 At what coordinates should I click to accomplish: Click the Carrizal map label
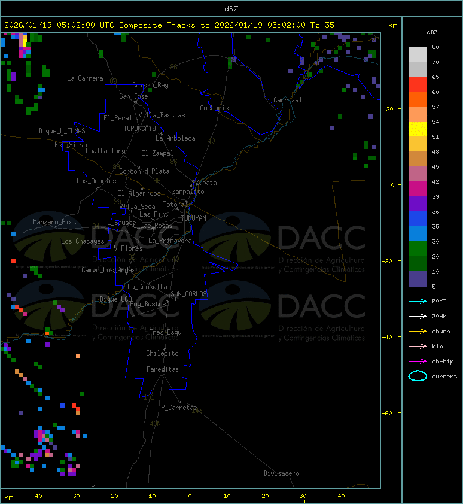288,100
